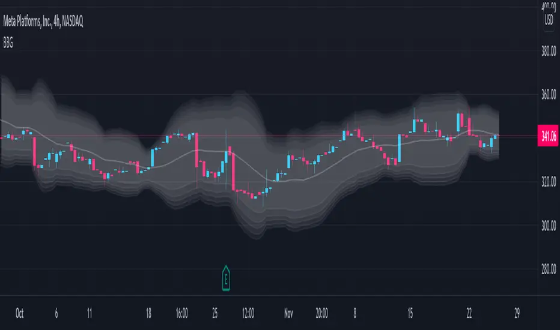Select the Oct label on time axis
560x330 pixels.
point(20,313)
